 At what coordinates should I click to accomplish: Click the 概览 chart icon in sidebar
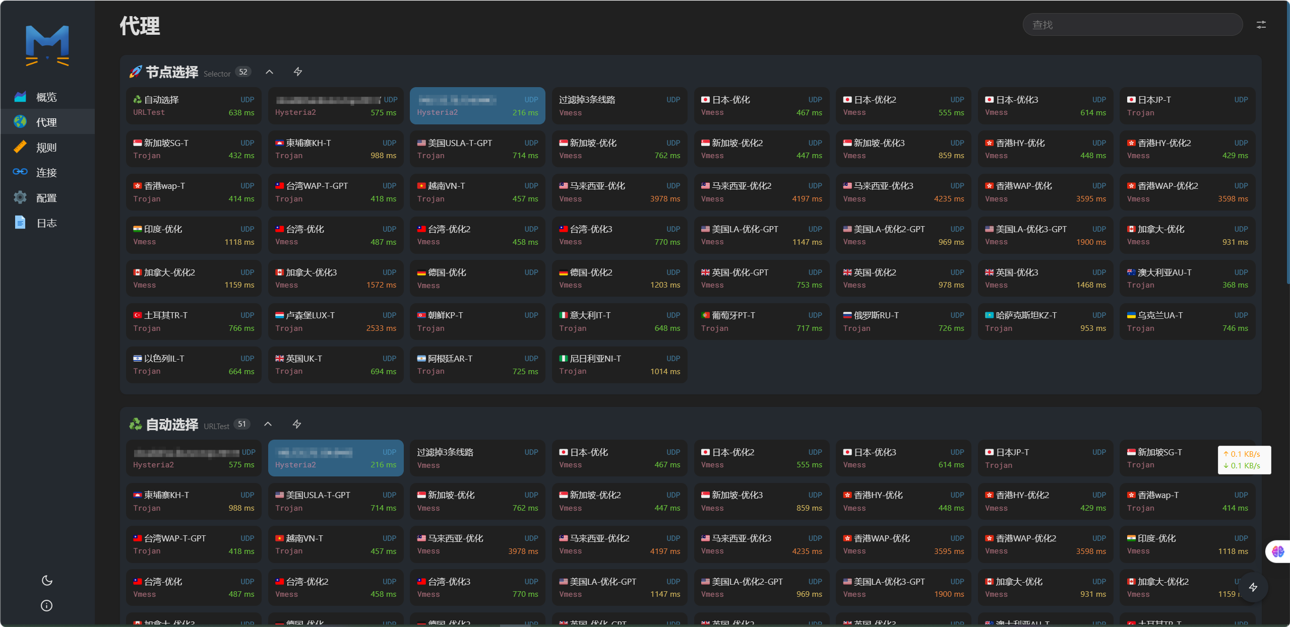[x=20, y=96]
